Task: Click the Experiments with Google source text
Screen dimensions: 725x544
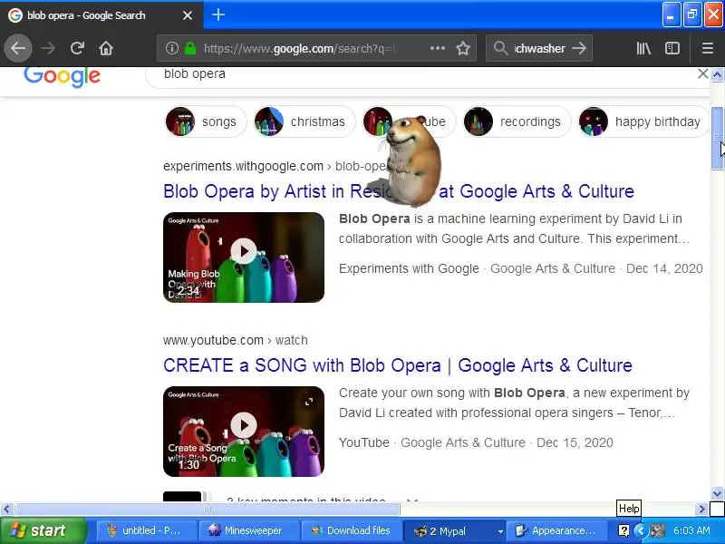Action: pyautogui.click(x=409, y=268)
